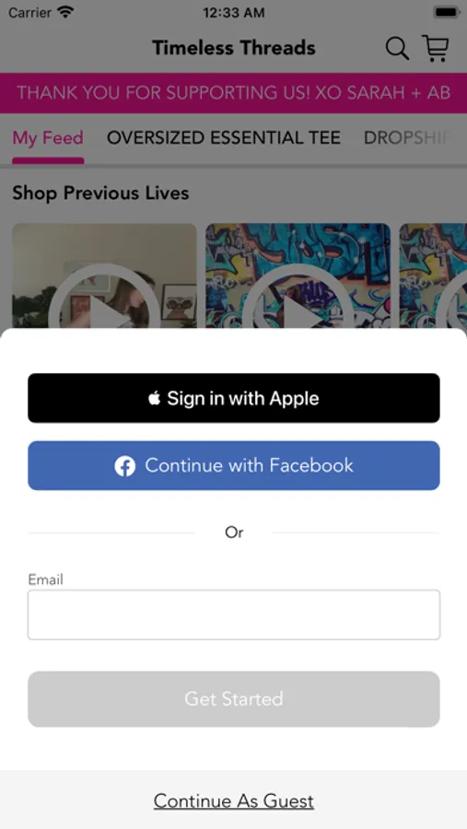Sign in with Apple
Screen dimensions: 467x829
point(234,398)
